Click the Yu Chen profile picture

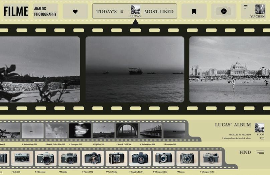[260, 9]
